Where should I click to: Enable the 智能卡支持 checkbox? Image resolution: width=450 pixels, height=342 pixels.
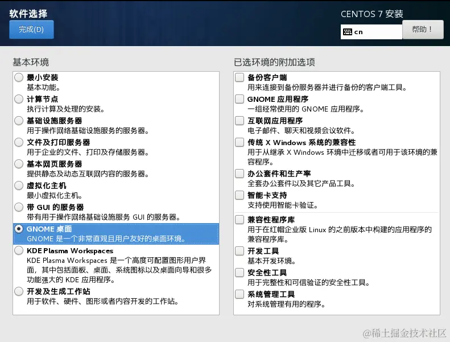[240, 195]
